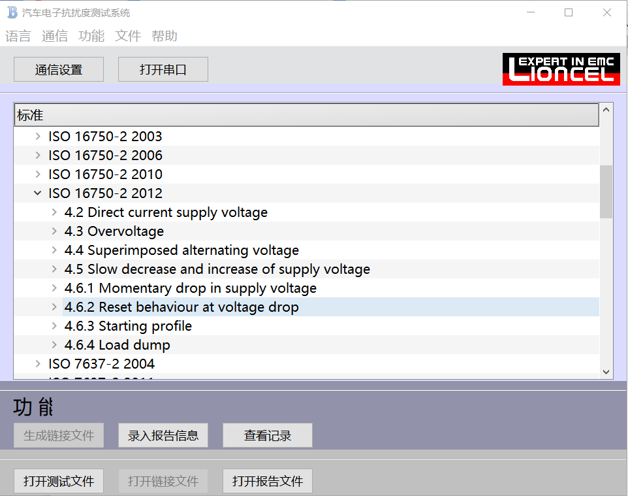The height and width of the screenshot is (496, 628).
Task: Click the 打开测试文件 button
Action: (59, 482)
